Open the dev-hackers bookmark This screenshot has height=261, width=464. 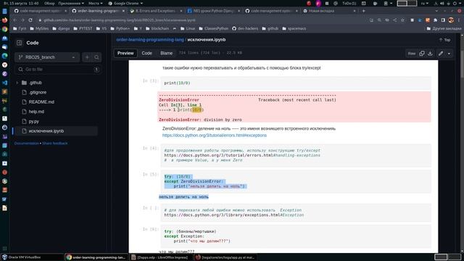click(x=245, y=29)
